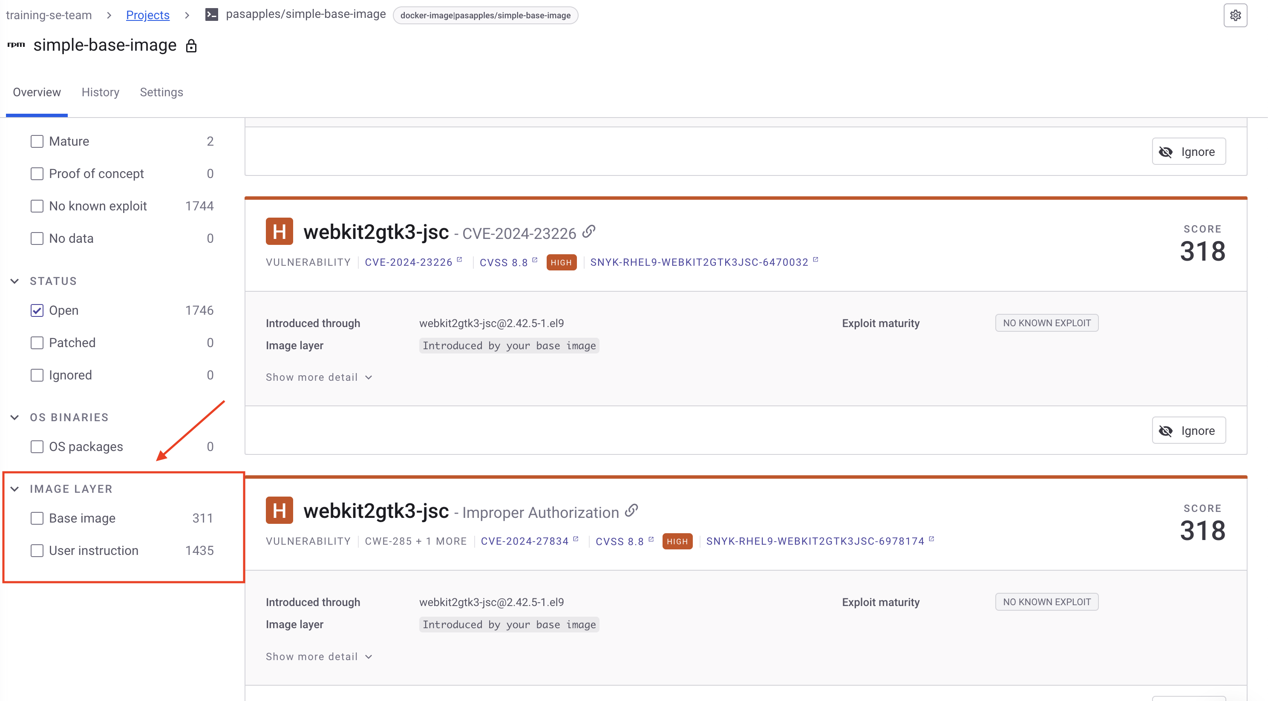Collapse the Status filter section

click(x=15, y=281)
